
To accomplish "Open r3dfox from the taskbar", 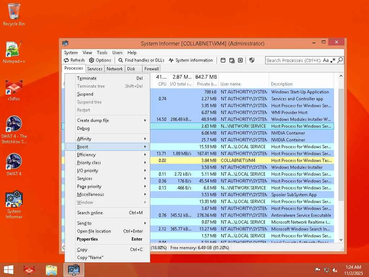I will click(29, 270).
